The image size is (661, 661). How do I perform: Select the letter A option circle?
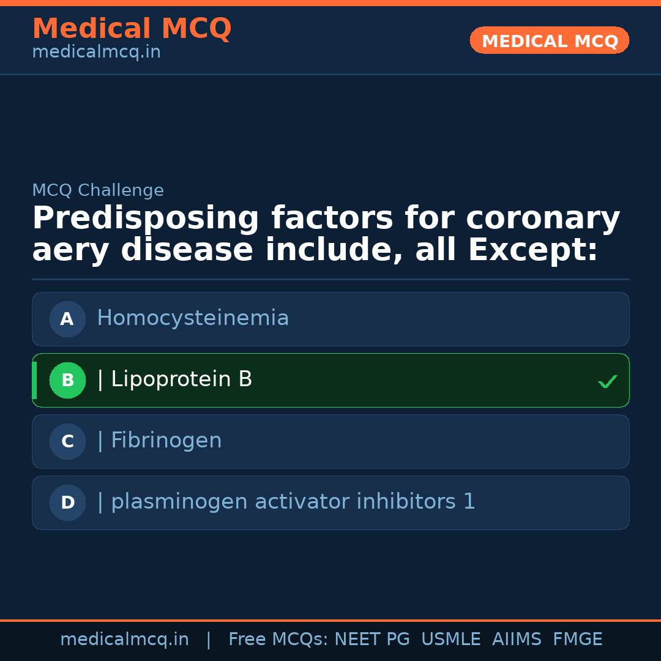[67, 319]
